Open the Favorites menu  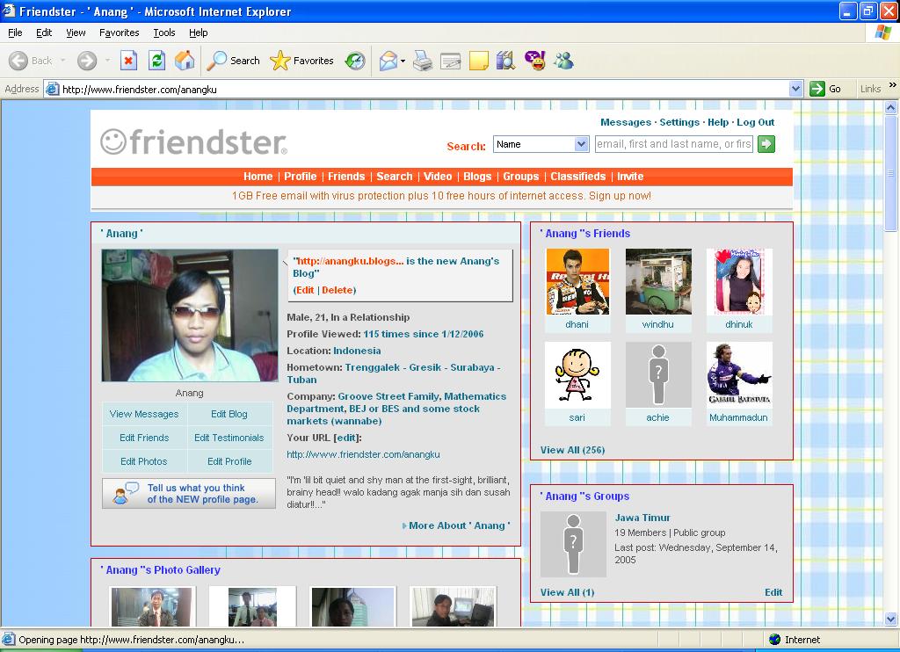tap(119, 33)
